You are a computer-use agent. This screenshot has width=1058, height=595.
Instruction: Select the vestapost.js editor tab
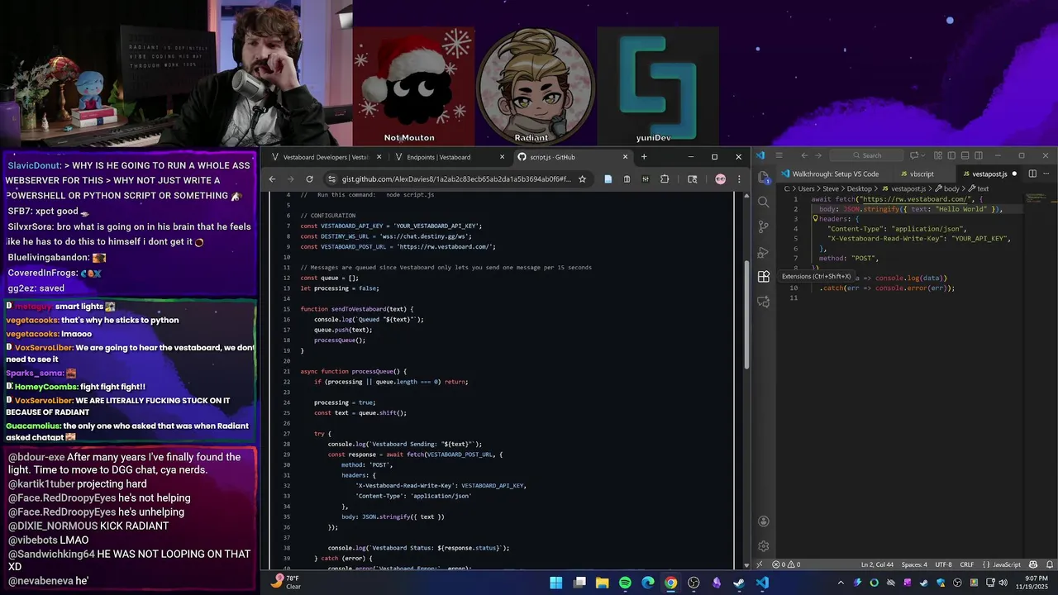[989, 174]
